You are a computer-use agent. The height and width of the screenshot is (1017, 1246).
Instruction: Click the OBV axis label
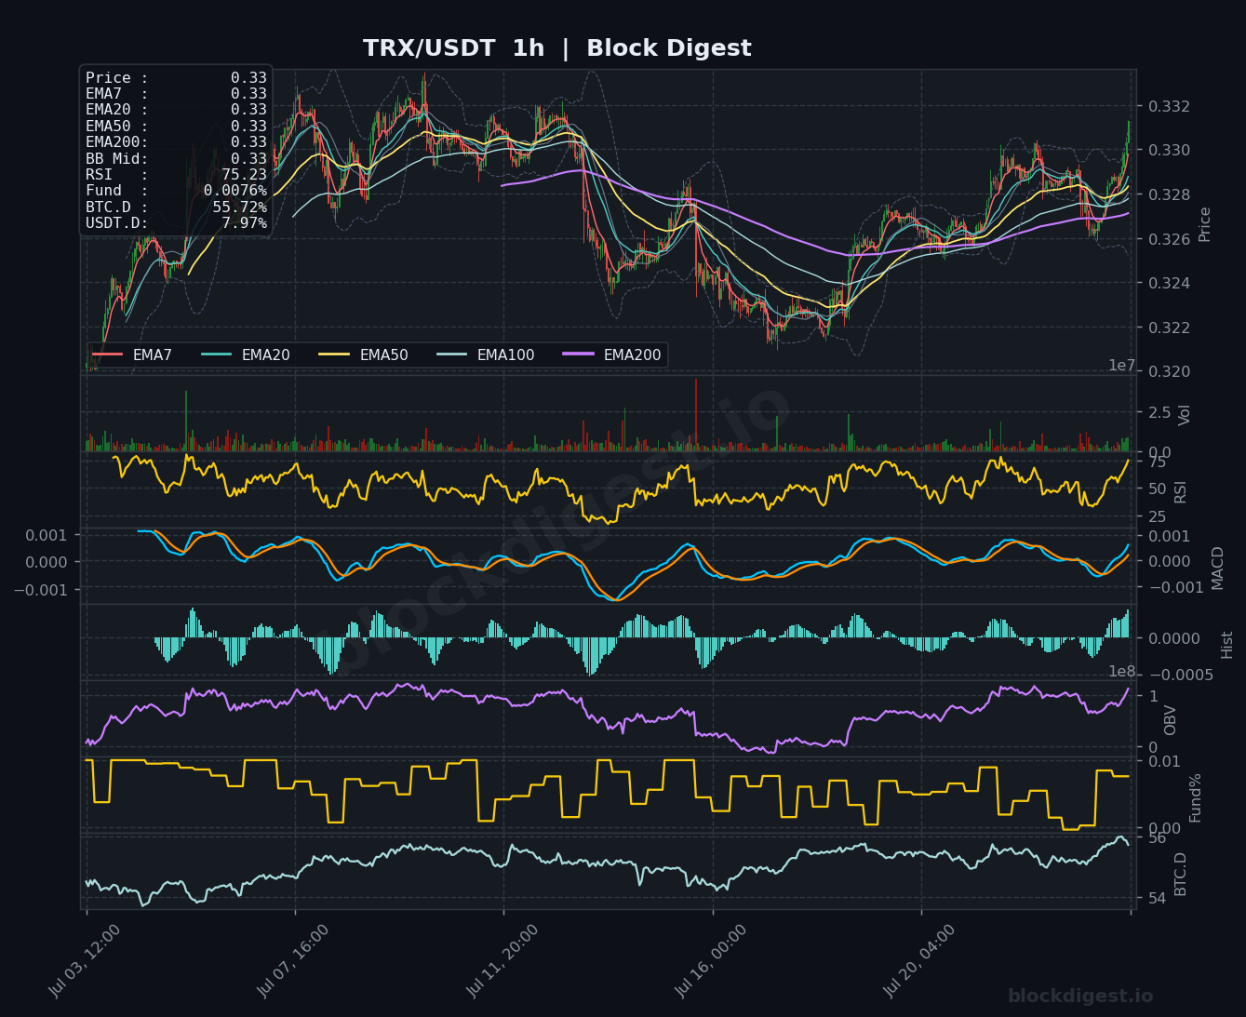pos(1171,720)
